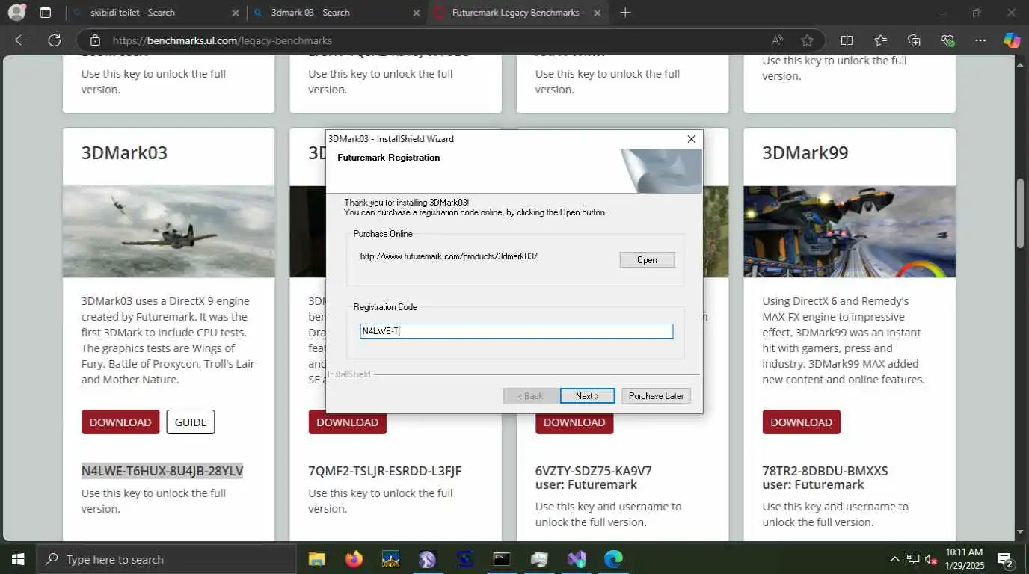Click the highlighted key N4LWE-T6HUX-8U4JB-28YLV
This screenshot has height=574, width=1029.
pos(162,471)
